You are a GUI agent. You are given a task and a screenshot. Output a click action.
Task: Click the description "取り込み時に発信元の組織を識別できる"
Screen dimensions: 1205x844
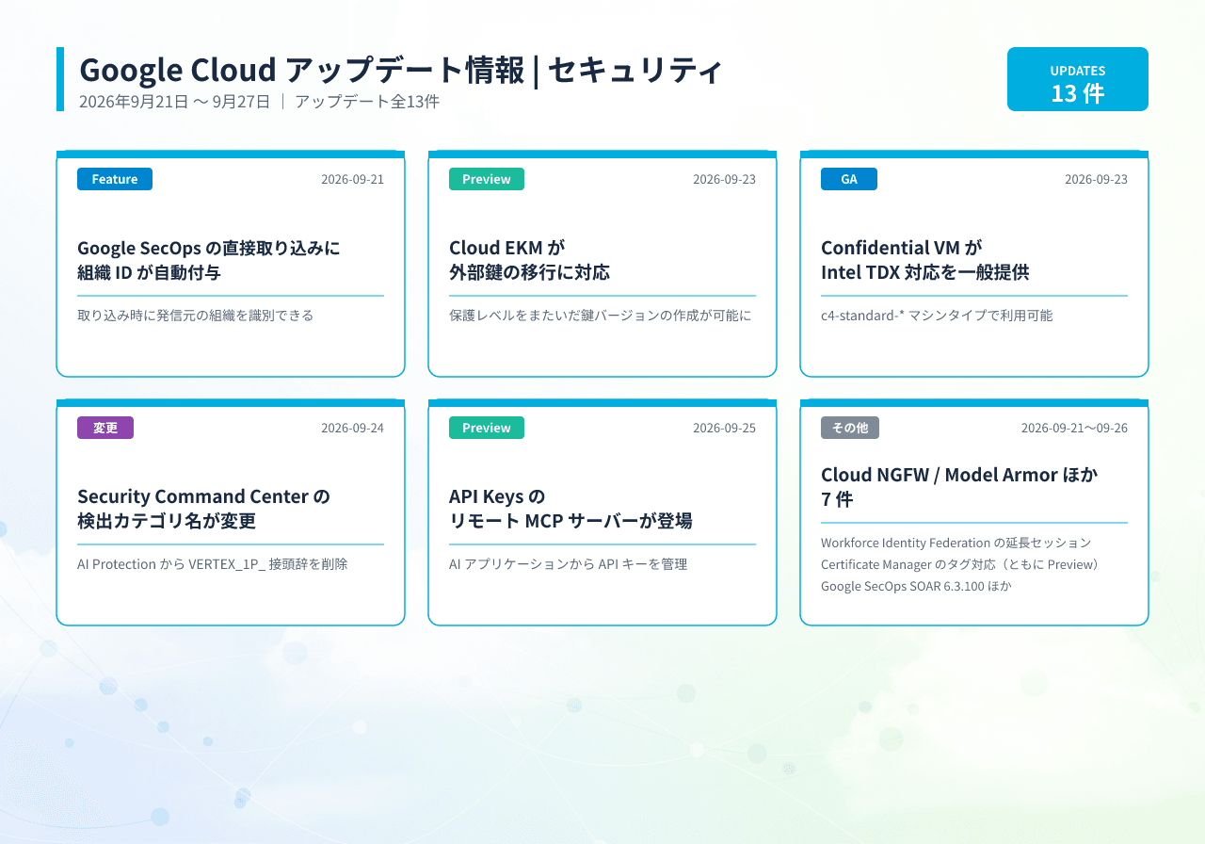pyautogui.click(x=195, y=315)
